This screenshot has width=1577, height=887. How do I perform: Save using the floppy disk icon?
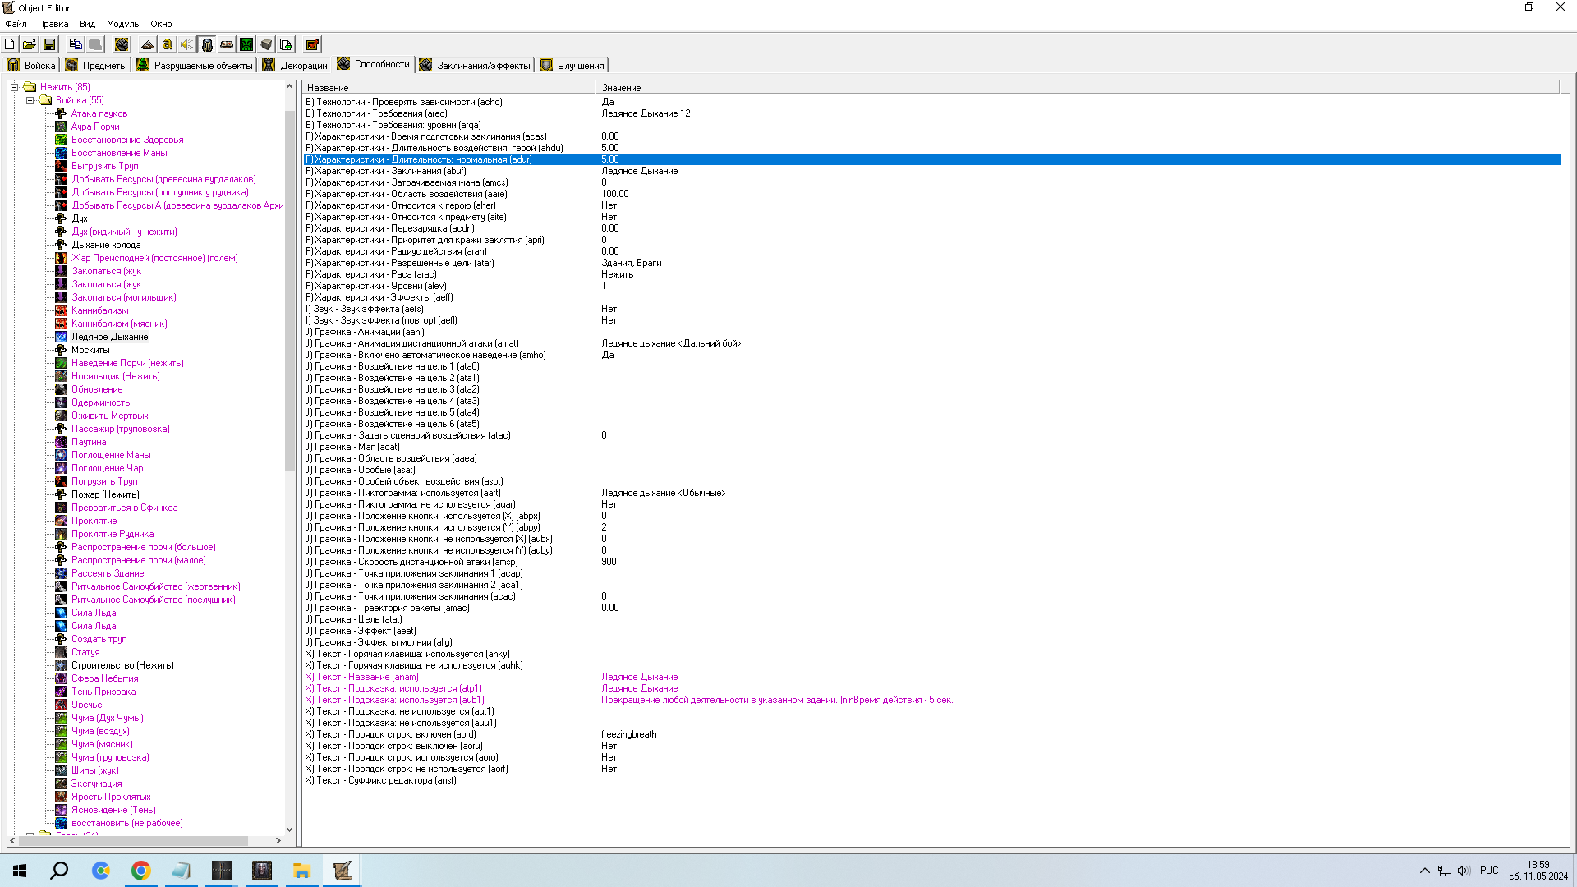click(x=49, y=44)
